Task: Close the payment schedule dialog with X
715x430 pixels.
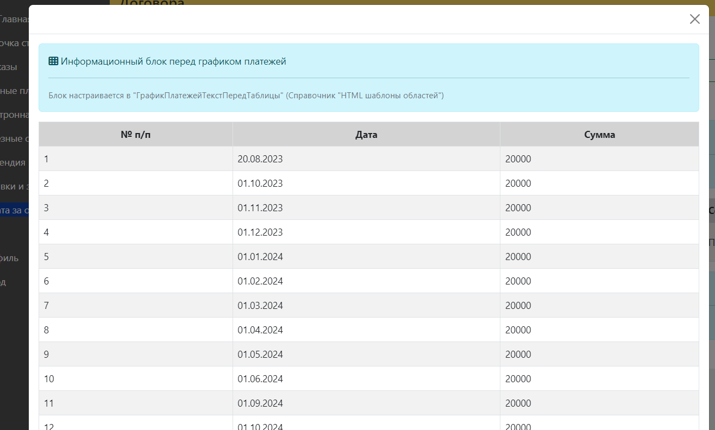Action: click(694, 20)
